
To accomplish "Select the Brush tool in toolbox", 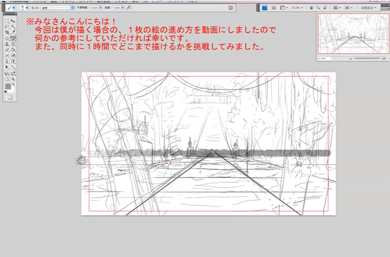I will click(13, 39).
